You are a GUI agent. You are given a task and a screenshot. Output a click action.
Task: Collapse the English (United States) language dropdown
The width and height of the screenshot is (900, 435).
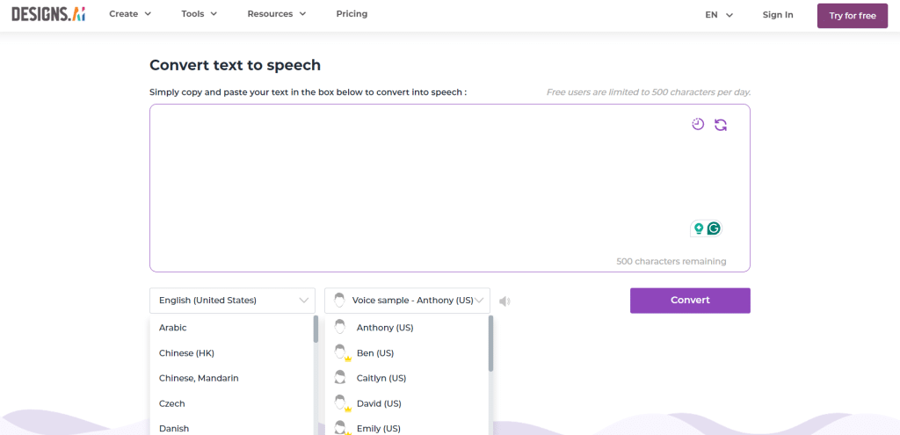pos(232,301)
